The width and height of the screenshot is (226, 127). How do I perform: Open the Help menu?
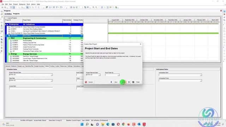38,4
